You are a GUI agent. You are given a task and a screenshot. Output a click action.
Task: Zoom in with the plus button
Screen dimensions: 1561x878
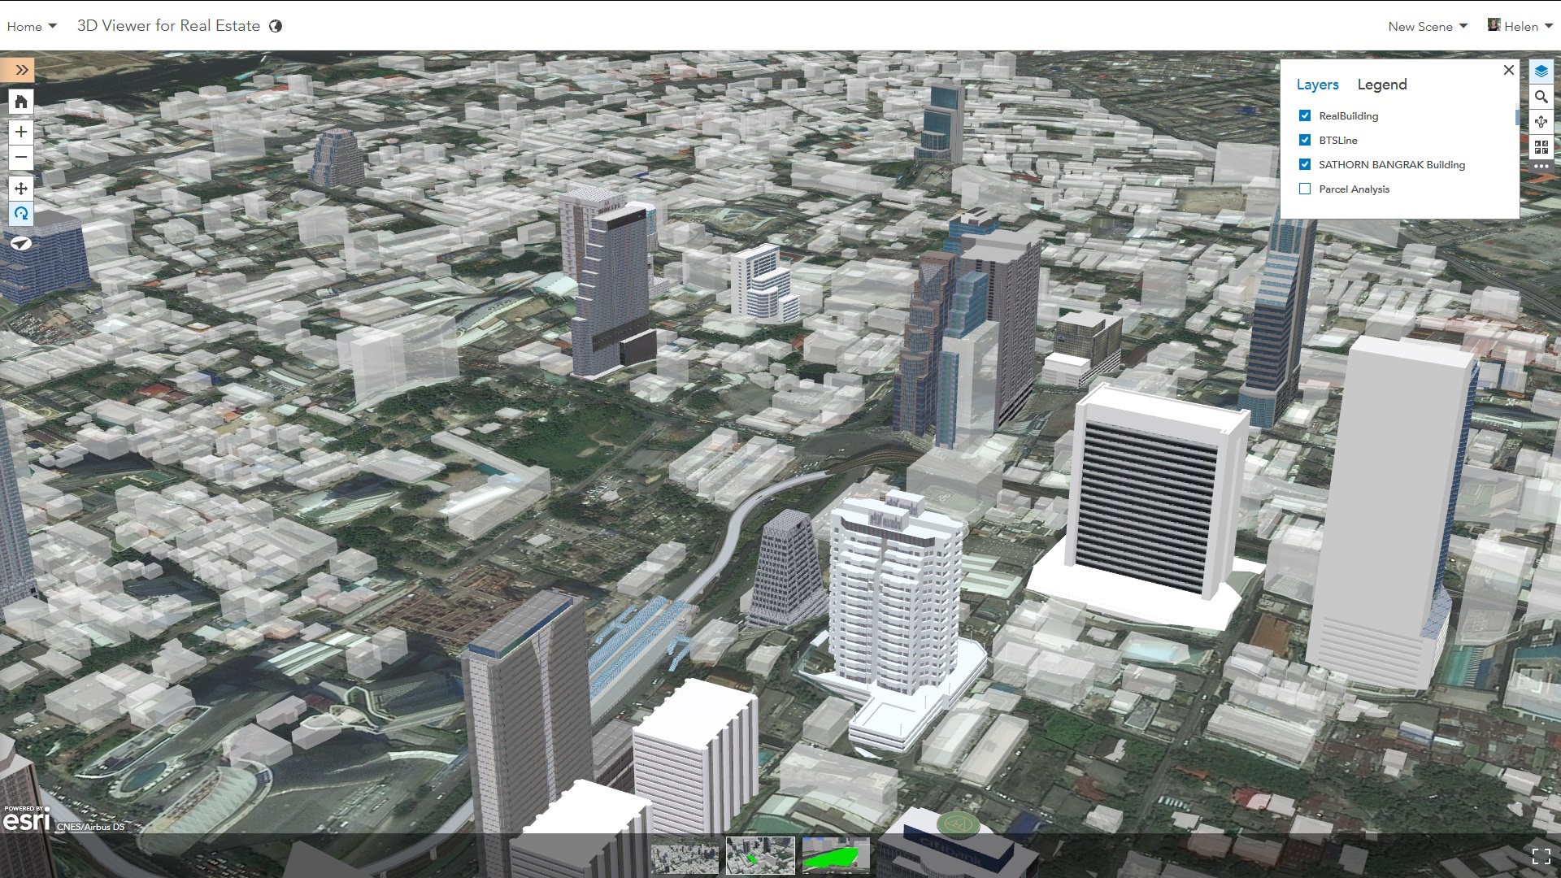click(x=21, y=132)
